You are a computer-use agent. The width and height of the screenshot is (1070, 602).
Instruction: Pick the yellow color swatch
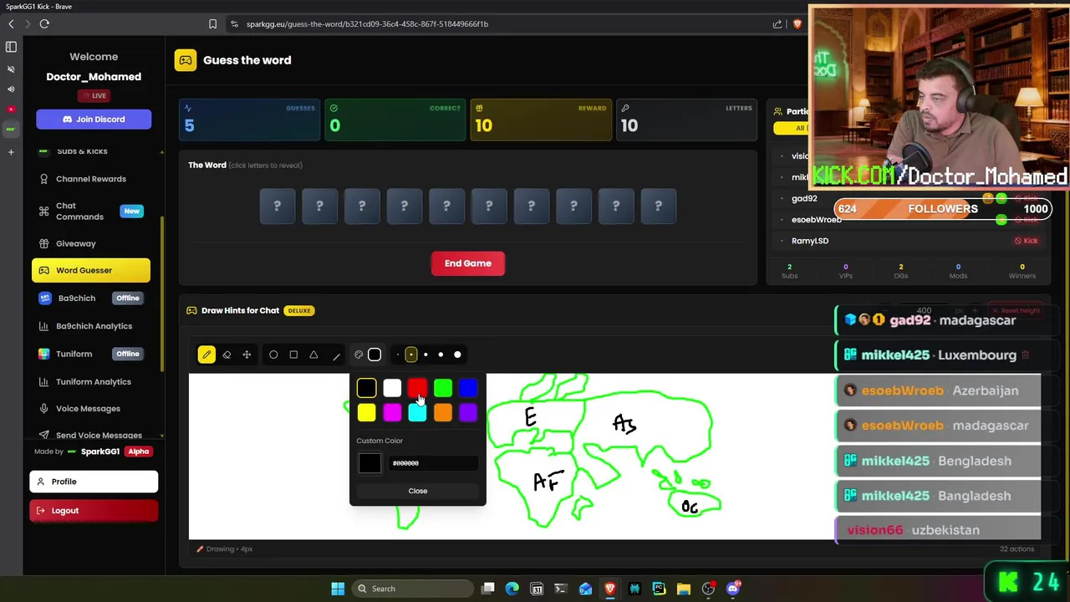coord(366,412)
